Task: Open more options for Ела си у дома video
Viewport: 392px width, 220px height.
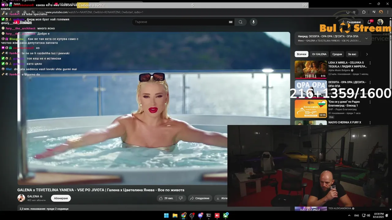Action: click(x=370, y=102)
